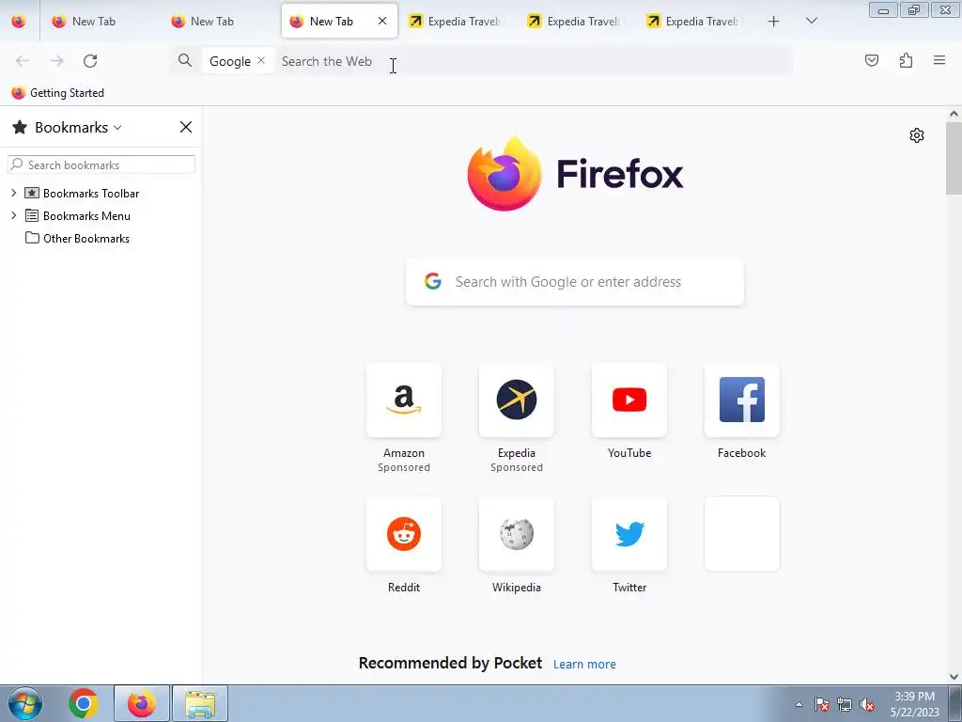Click the muted volume tray icon
This screenshot has height=722, width=962.
click(x=867, y=704)
